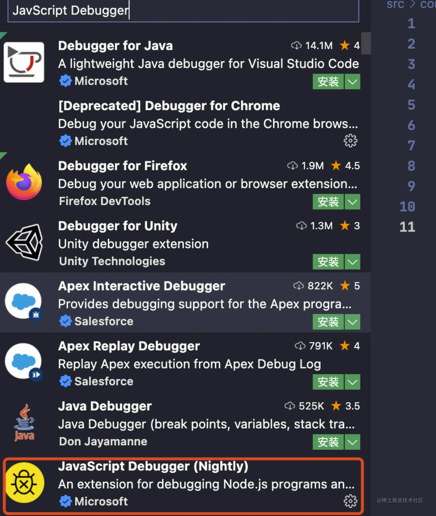Viewport: 436px width, 516px height.
Task: Install the Apex Interactive Debugger extension
Action: point(328,322)
